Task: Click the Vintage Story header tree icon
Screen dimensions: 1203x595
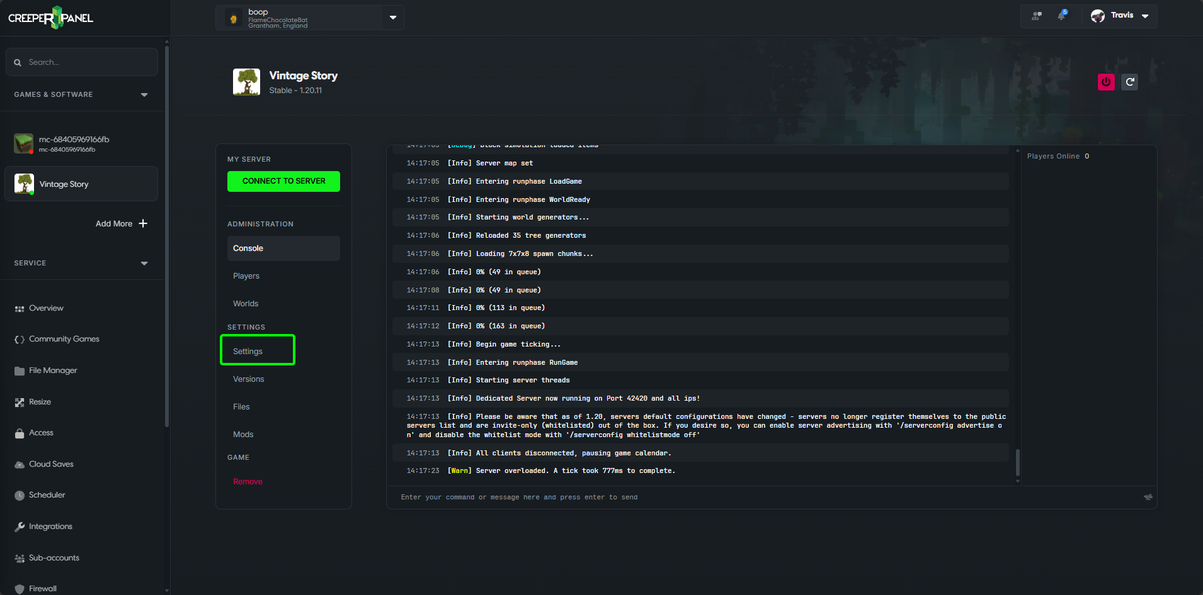Action: click(246, 82)
